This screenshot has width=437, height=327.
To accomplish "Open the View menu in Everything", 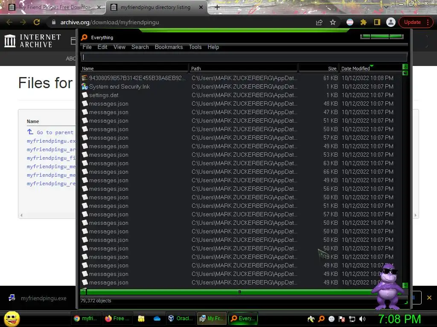I will click(x=119, y=47).
